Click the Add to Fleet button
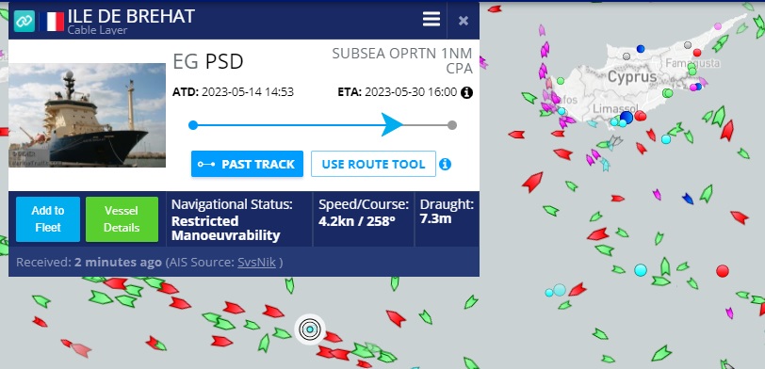Viewport: 765px width, 369px height. 48,219
